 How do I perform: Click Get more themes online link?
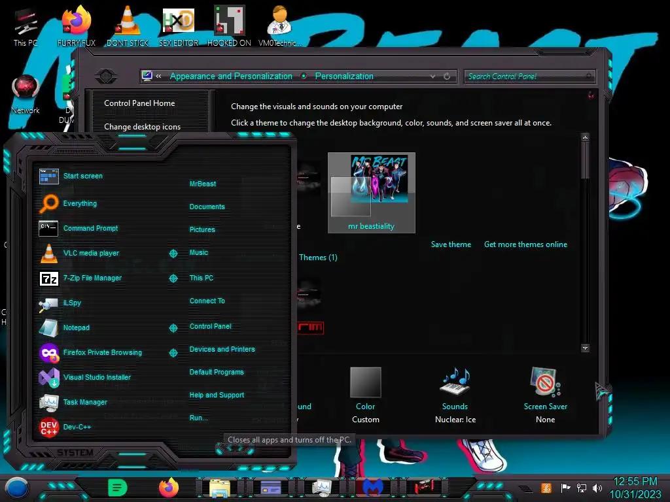525,244
